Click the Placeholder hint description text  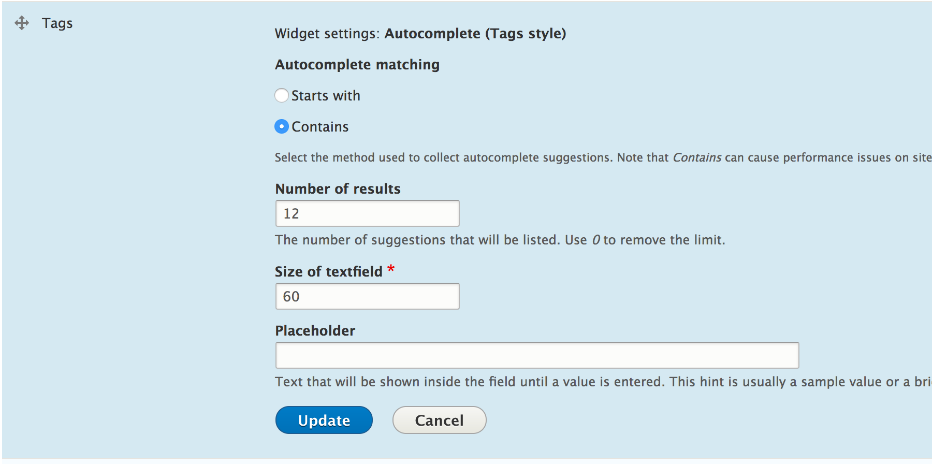coord(603,382)
